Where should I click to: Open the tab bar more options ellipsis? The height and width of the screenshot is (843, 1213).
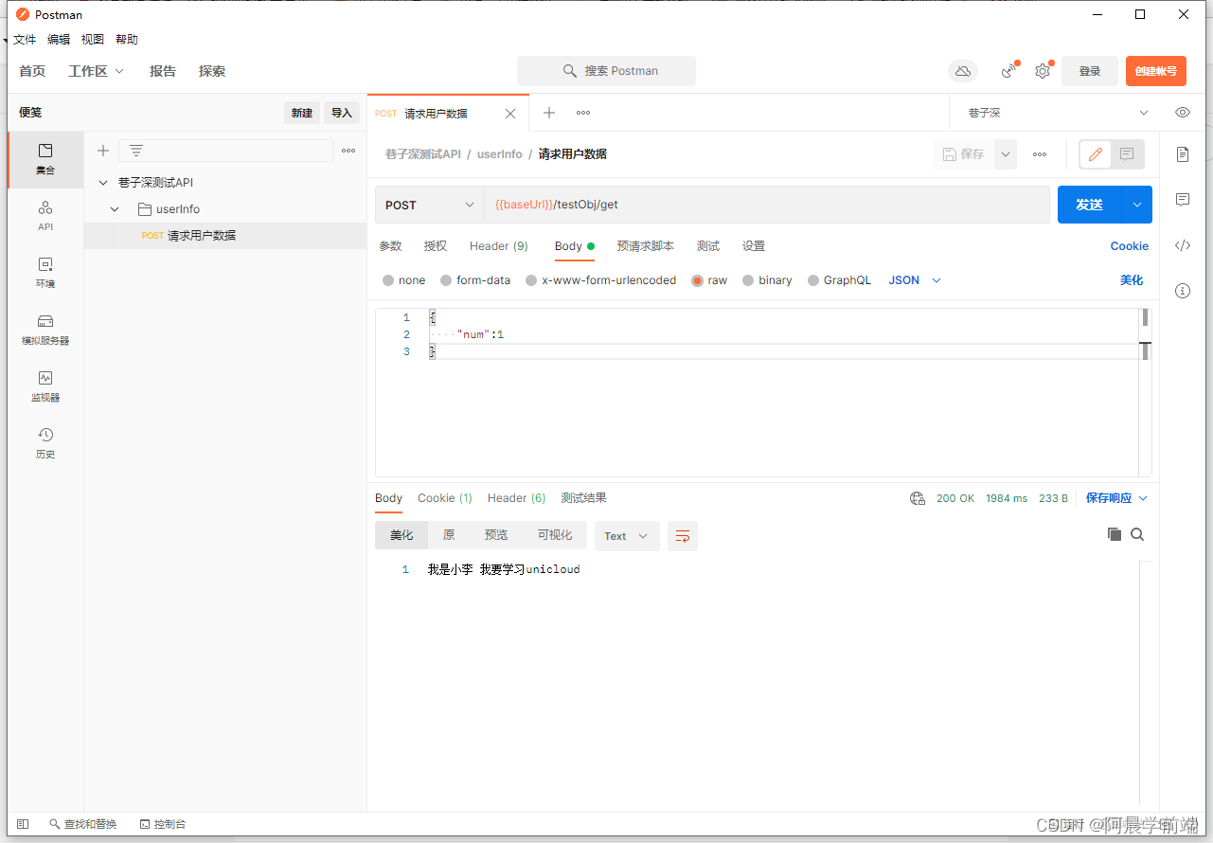583,113
